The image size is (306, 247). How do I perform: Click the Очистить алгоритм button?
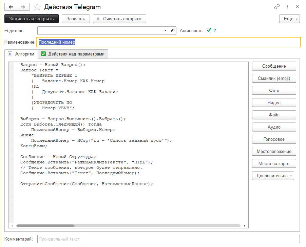tap(119, 19)
